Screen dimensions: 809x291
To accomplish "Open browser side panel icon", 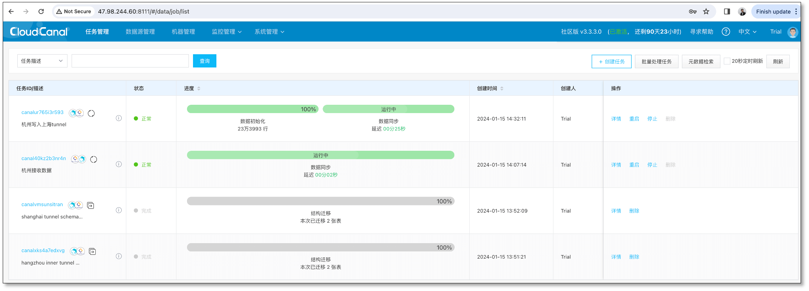I will [x=727, y=11].
